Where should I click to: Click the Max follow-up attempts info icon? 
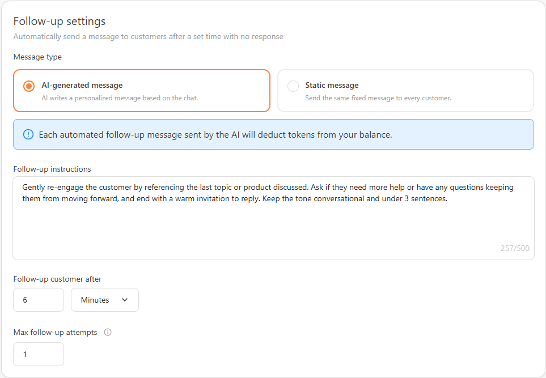tap(108, 332)
